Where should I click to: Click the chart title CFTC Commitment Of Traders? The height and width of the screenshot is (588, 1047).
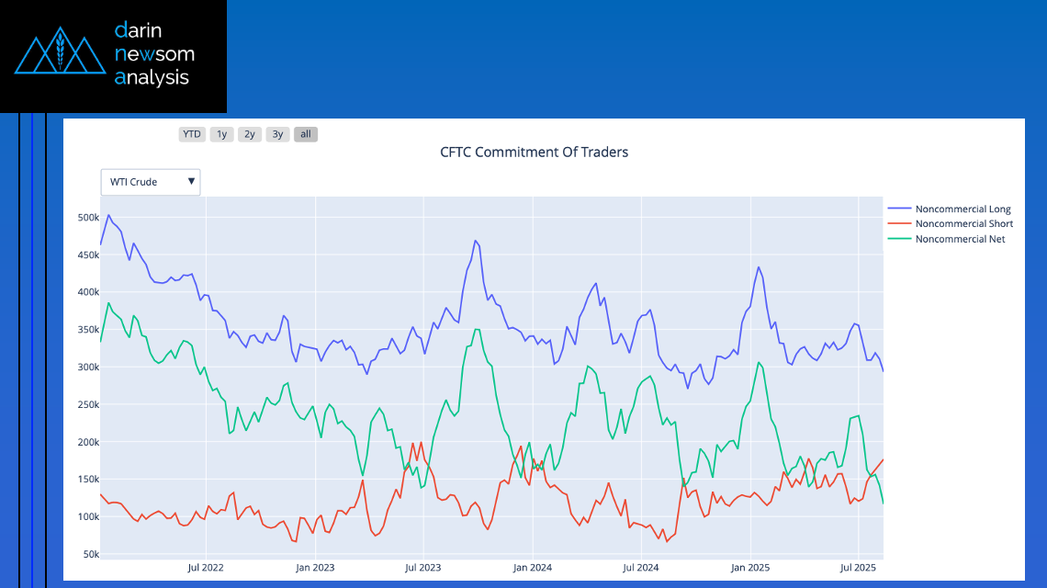(535, 153)
